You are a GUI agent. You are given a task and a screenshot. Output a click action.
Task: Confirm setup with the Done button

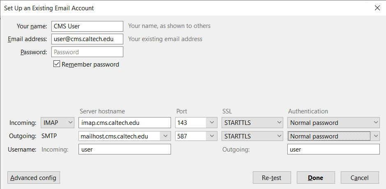tap(315, 177)
